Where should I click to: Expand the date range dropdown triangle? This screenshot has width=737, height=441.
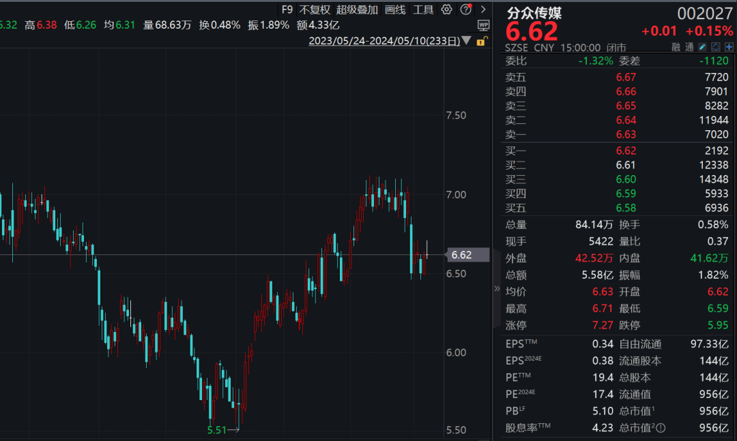point(466,40)
